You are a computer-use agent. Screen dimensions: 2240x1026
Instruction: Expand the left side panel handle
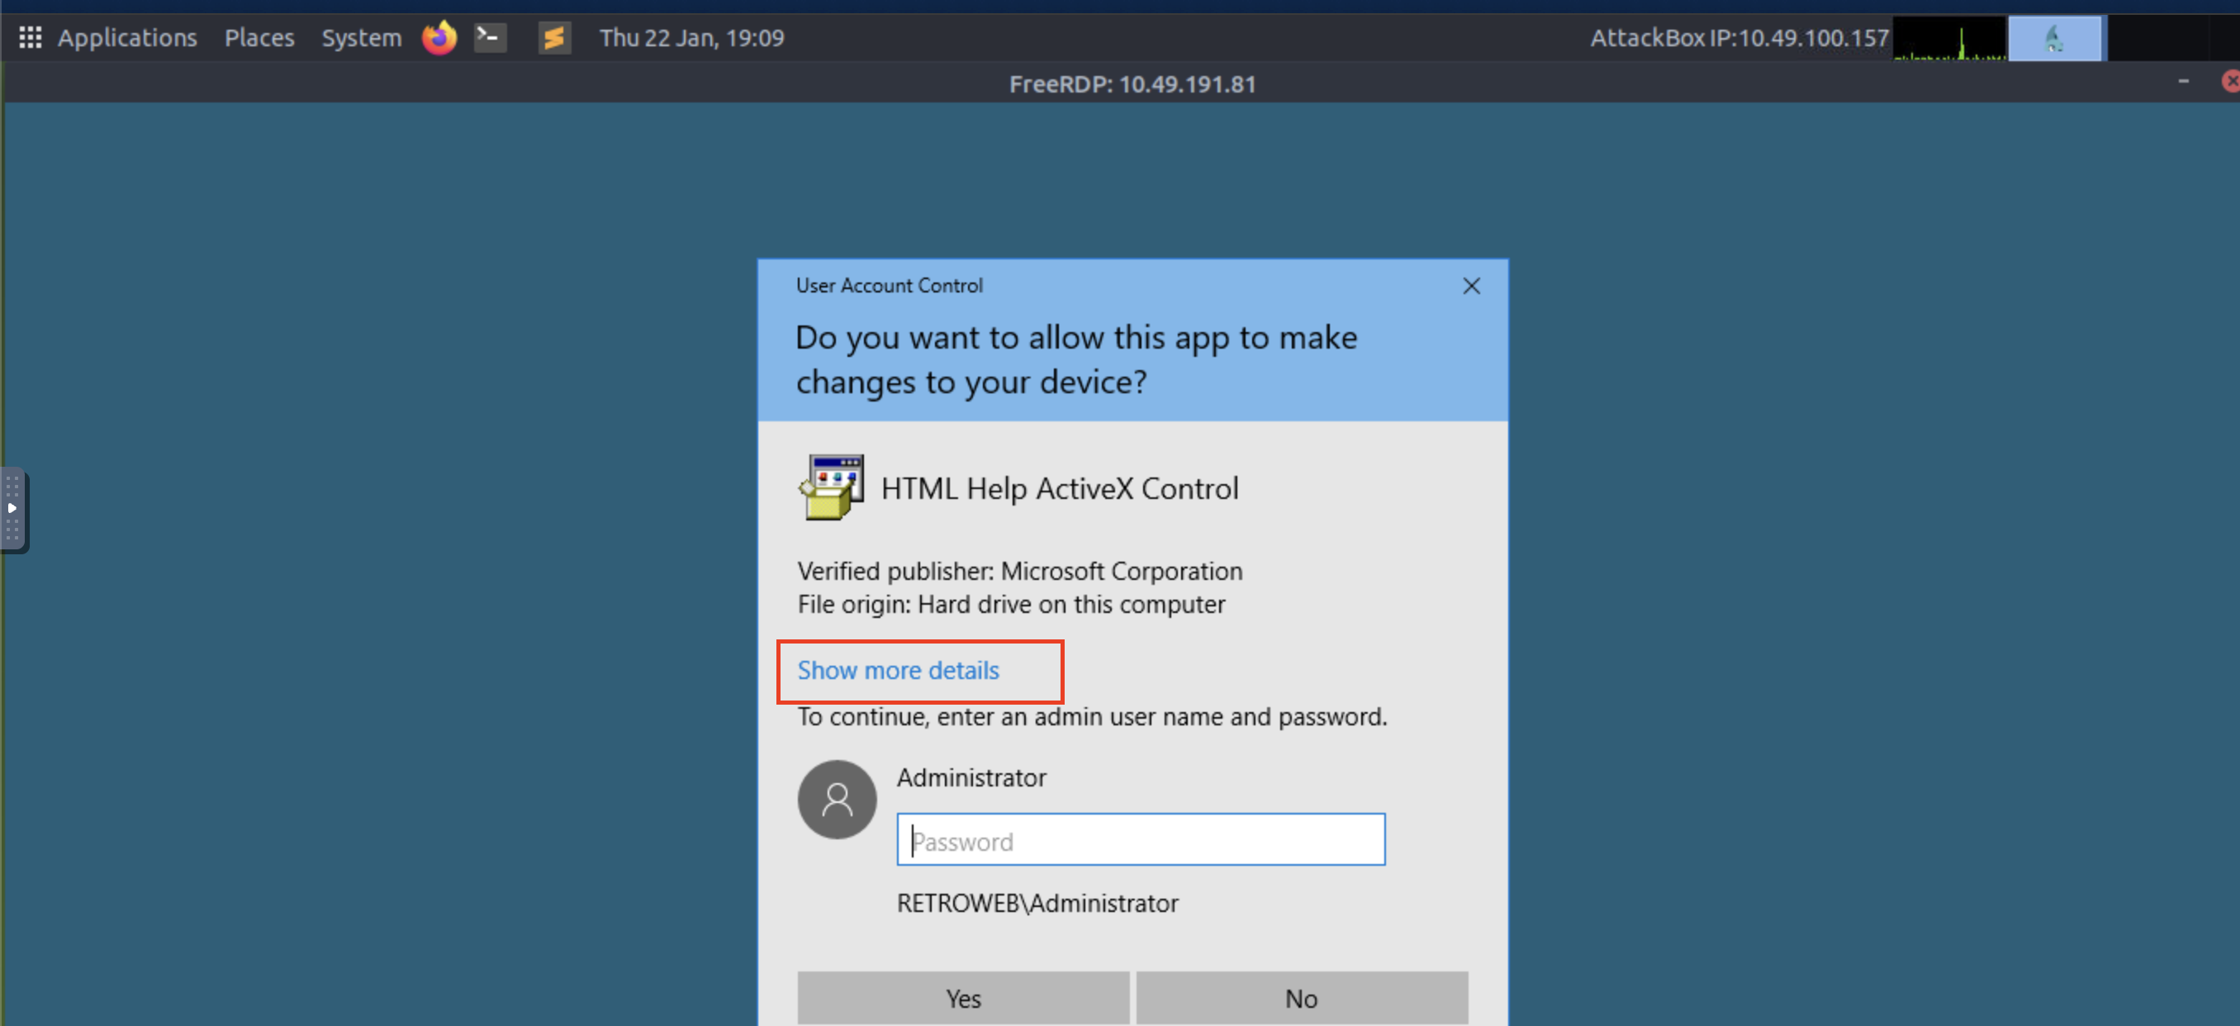click(12, 509)
